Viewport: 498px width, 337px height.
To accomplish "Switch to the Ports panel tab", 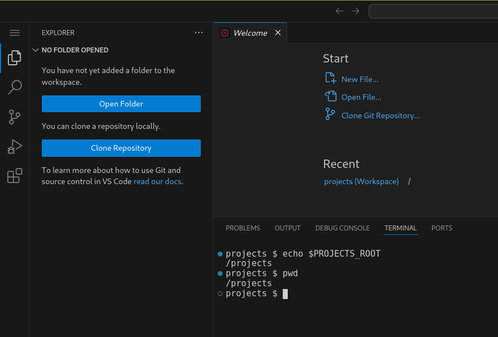I will click(442, 228).
